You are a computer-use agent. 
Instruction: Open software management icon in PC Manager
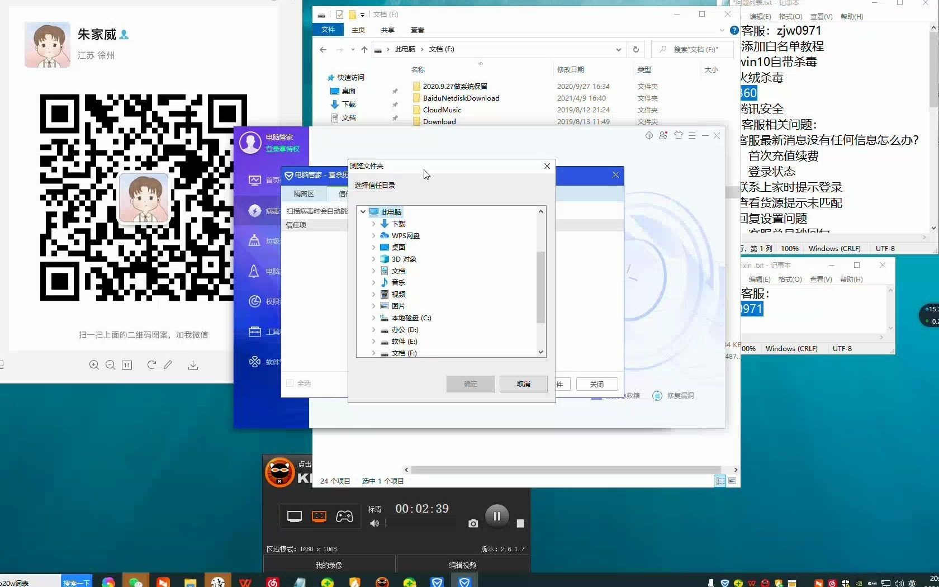pos(255,362)
